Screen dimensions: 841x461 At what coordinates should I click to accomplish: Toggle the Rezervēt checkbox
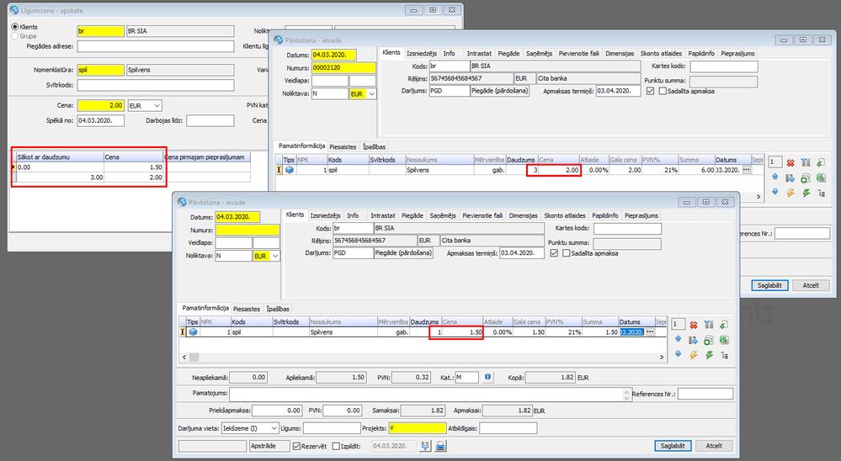[296, 446]
